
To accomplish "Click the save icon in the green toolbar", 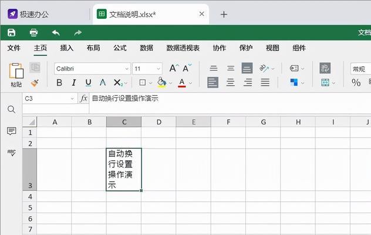I will point(11,32).
